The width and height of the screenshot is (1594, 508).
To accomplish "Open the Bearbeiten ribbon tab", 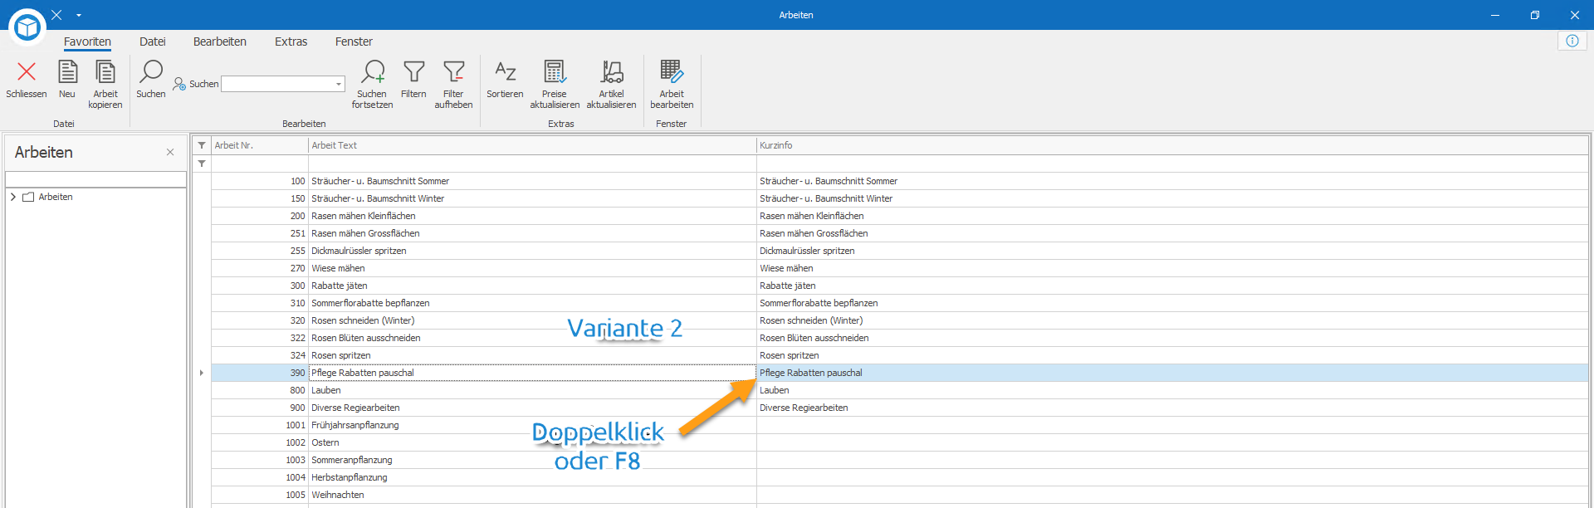I will [220, 42].
